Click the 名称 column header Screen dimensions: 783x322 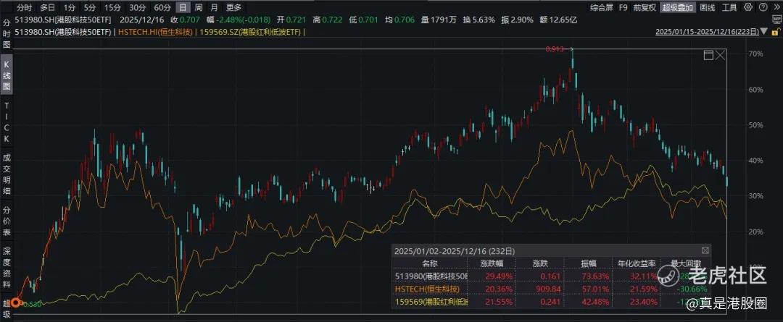[429, 263]
